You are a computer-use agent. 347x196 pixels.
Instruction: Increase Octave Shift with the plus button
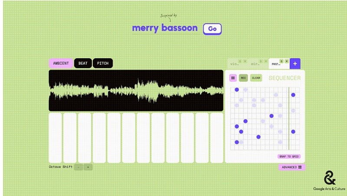(88, 167)
